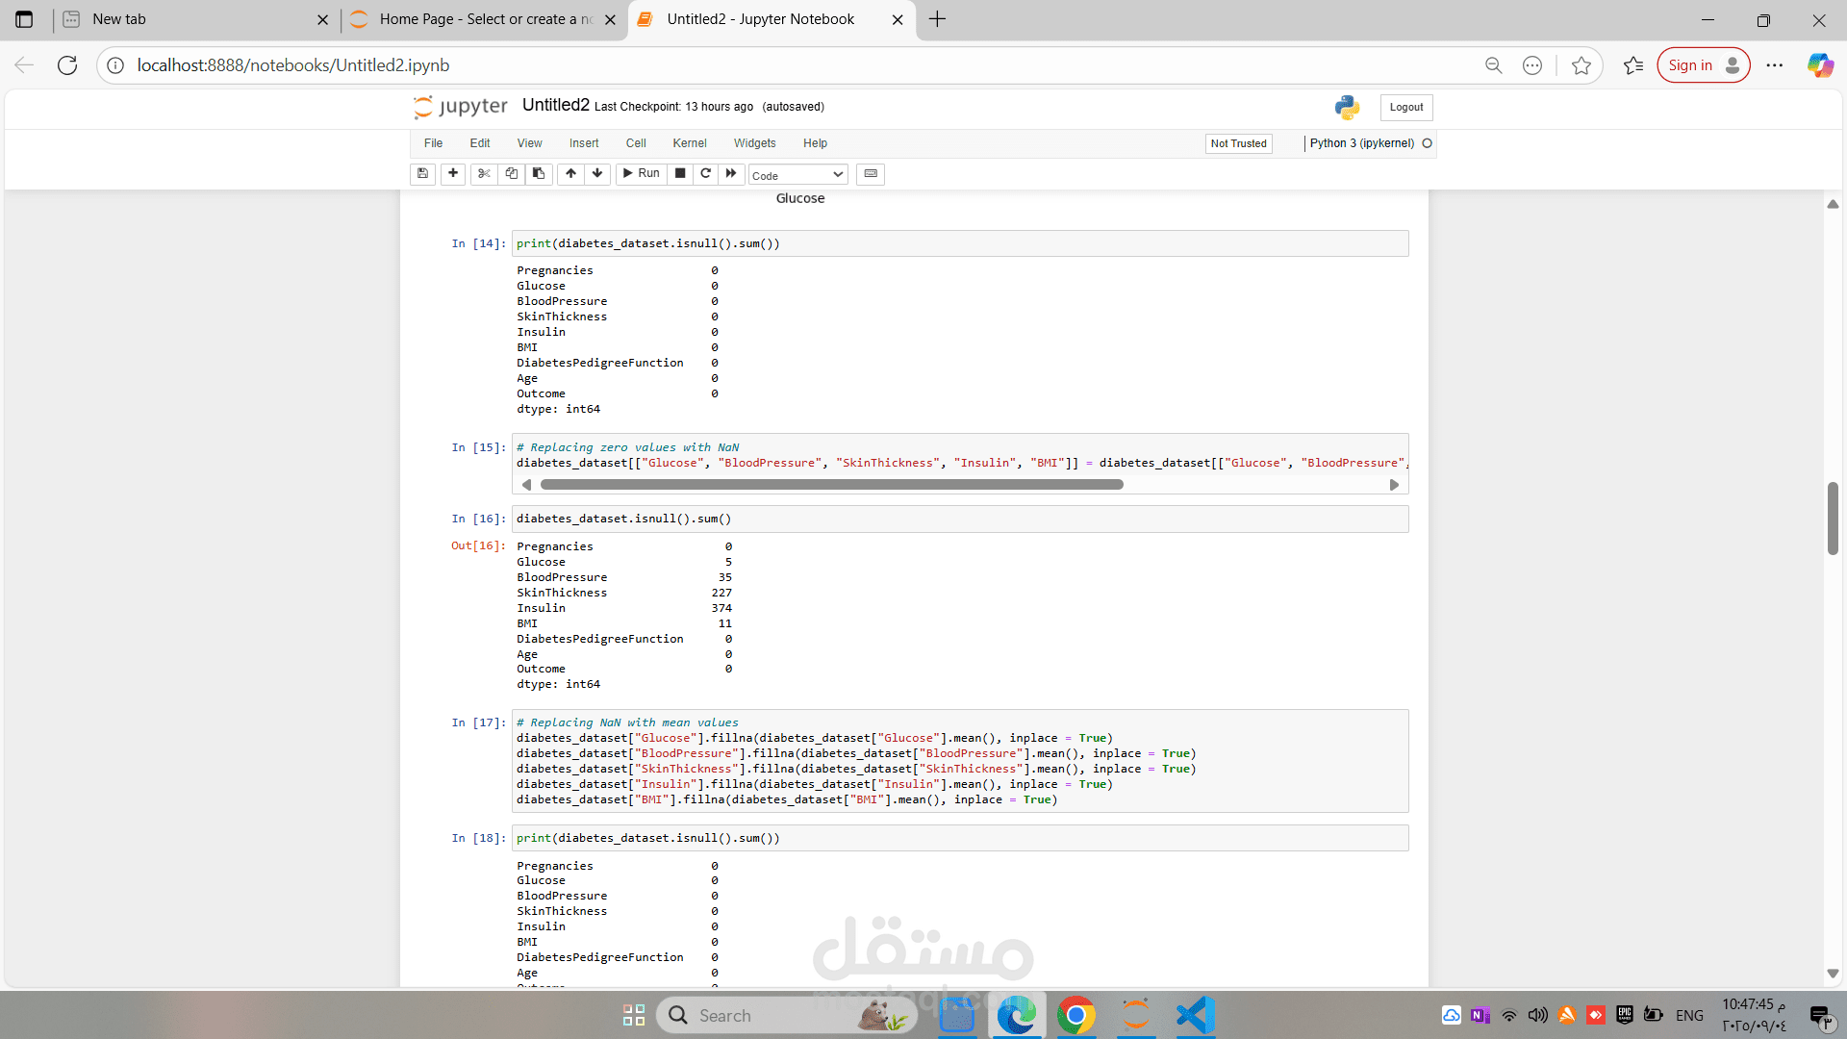1847x1039 pixels.
Task: Open the Kernel menu
Action: tap(689, 143)
